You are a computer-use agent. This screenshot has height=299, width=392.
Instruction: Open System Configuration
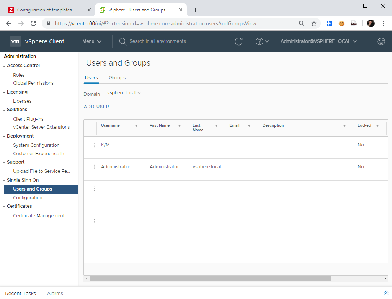36,145
